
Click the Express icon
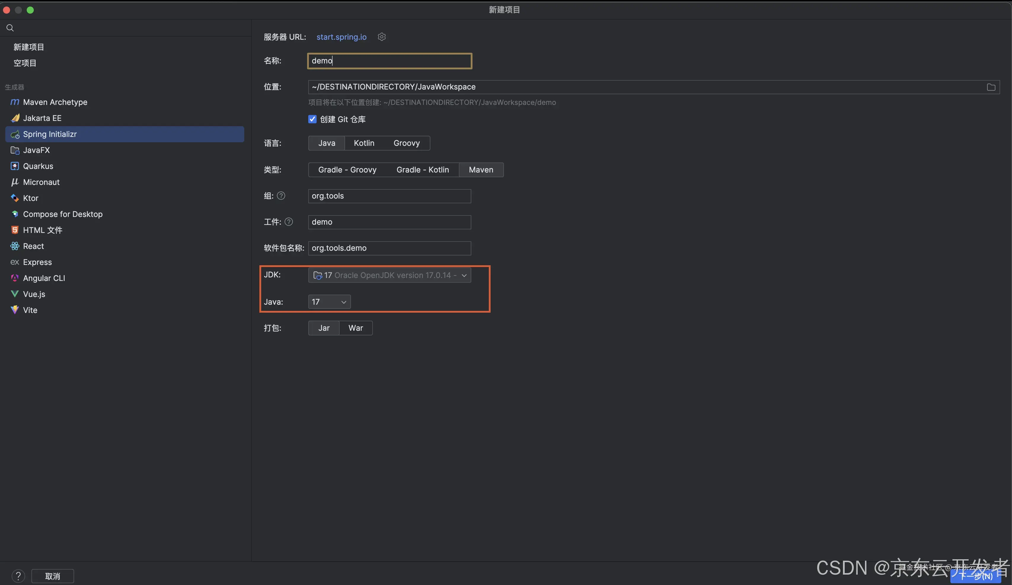pyautogui.click(x=15, y=262)
